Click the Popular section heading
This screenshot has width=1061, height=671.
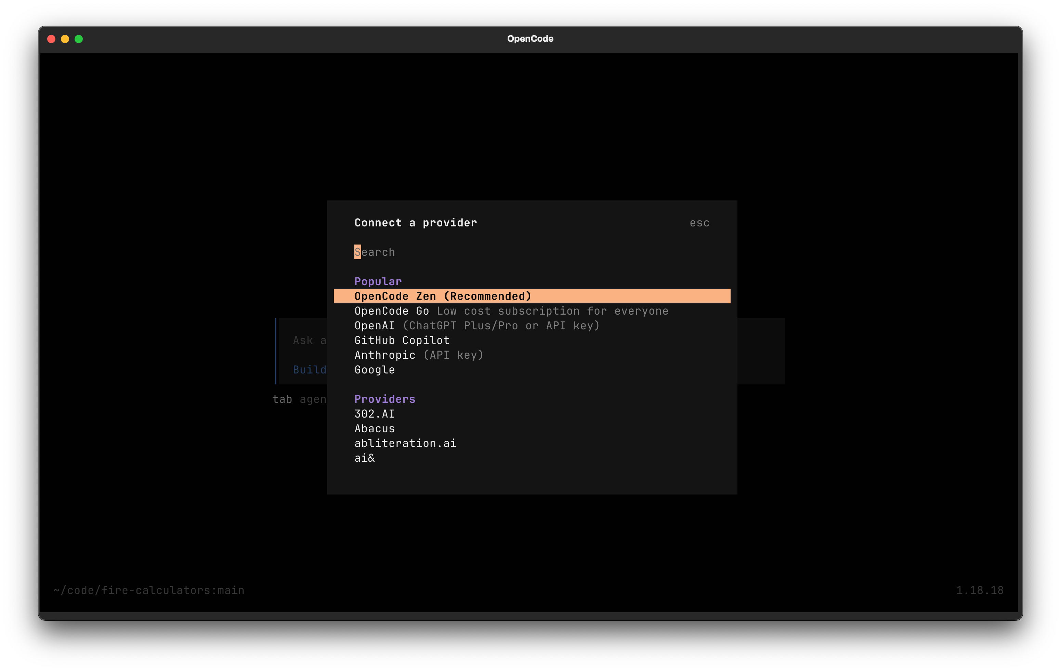tap(378, 281)
